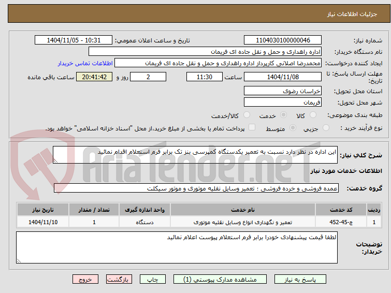This screenshot has width=391, height=293.
Task: Click the need date cell 1404/11/10
Action: pyautogui.click(x=43, y=222)
